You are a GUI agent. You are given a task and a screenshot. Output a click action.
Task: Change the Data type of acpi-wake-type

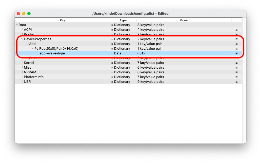pyautogui.click(x=112, y=53)
